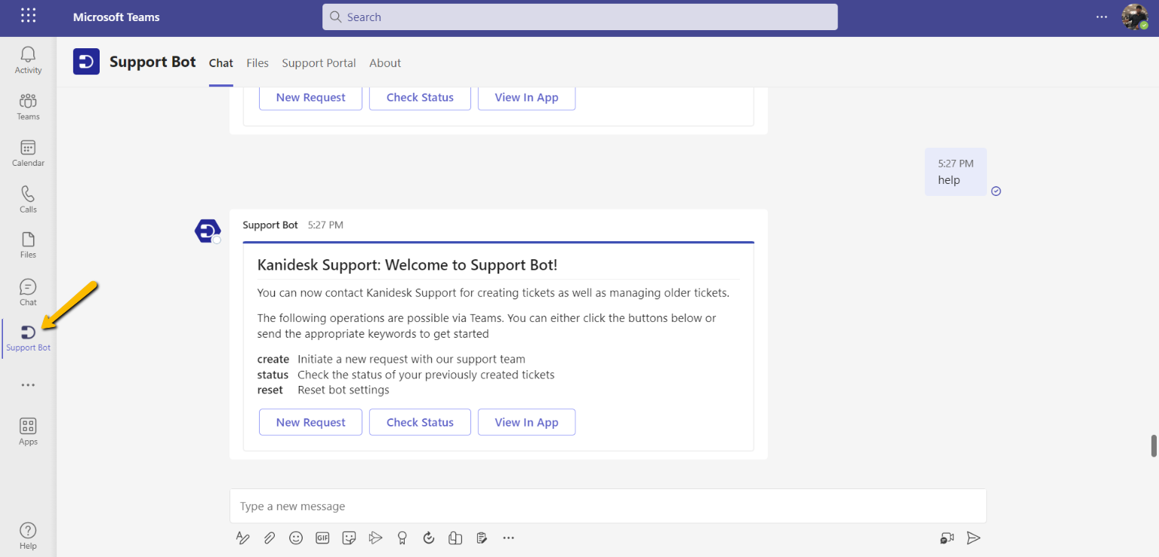Open more messaging extensions ellipsis
The image size is (1159, 557).
[508, 537]
